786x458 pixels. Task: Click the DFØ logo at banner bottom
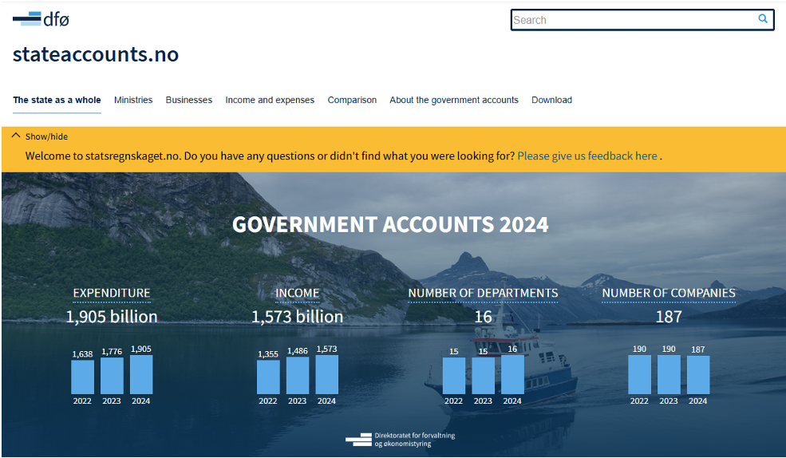click(x=400, y=440)
